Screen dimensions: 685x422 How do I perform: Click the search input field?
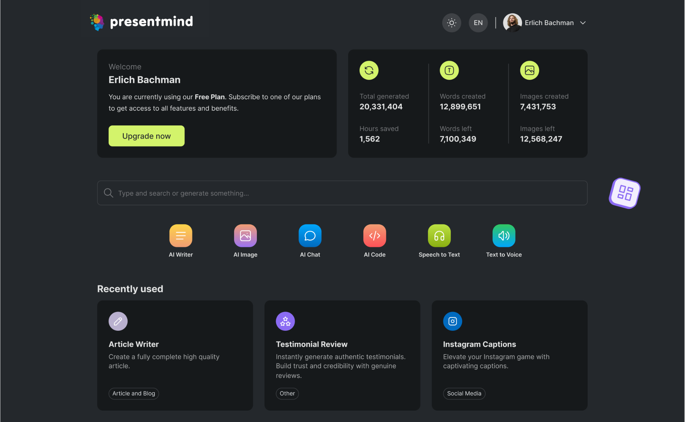(x=342, y=192)
